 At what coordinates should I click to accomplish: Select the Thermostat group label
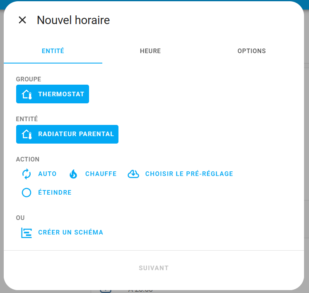(61, 94)
